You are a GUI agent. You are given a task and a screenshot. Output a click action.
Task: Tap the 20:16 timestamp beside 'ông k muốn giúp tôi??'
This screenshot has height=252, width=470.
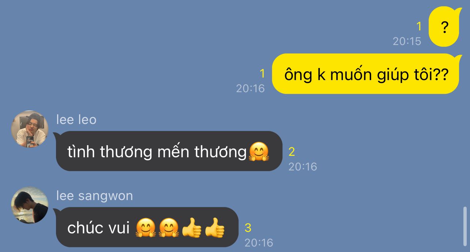250,88
